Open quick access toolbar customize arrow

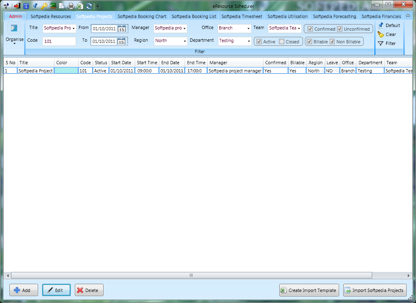[97, 6]
